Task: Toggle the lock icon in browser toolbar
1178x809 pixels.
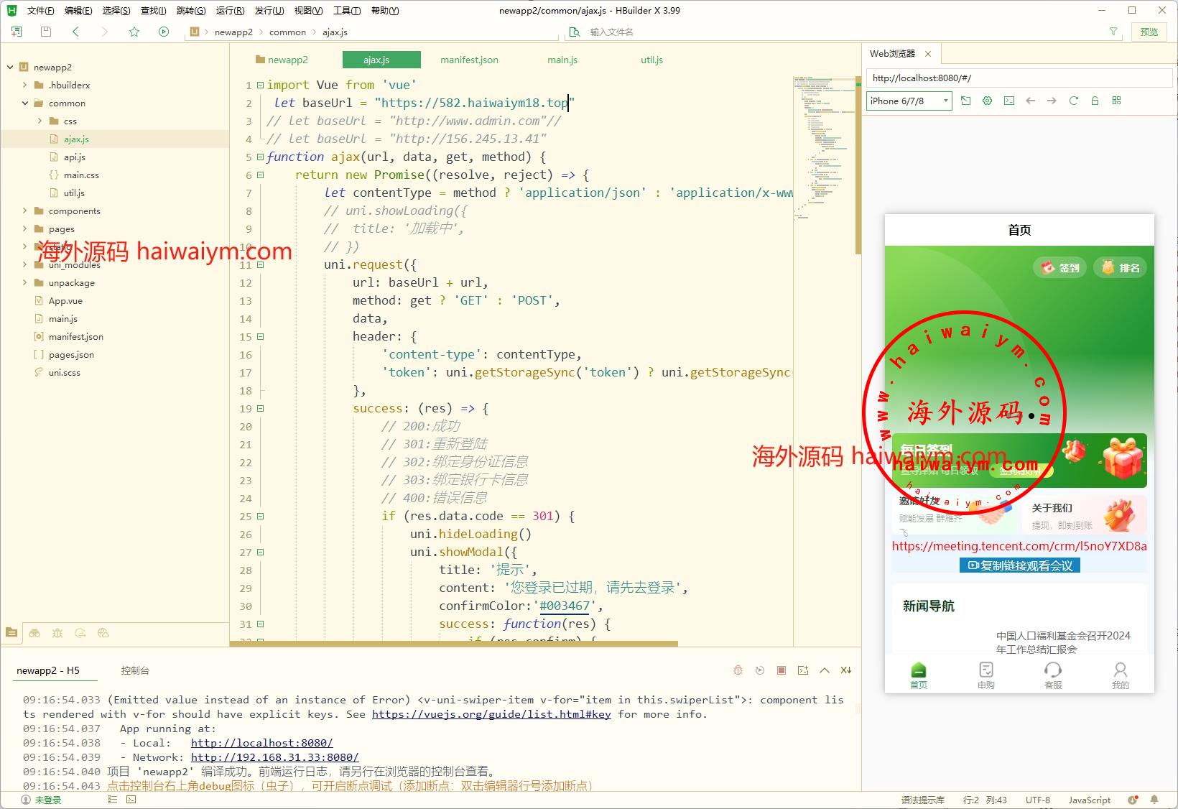Action: [1095, 101]
